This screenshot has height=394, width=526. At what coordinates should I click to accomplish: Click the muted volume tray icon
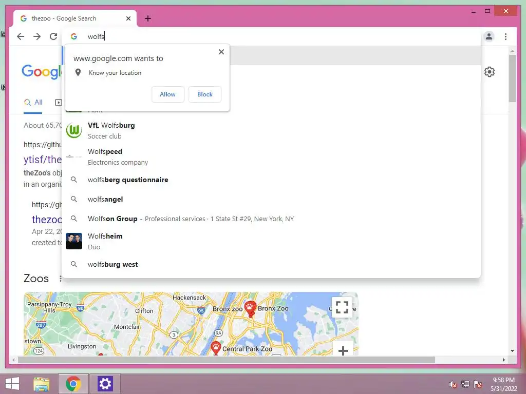[453, 384]
